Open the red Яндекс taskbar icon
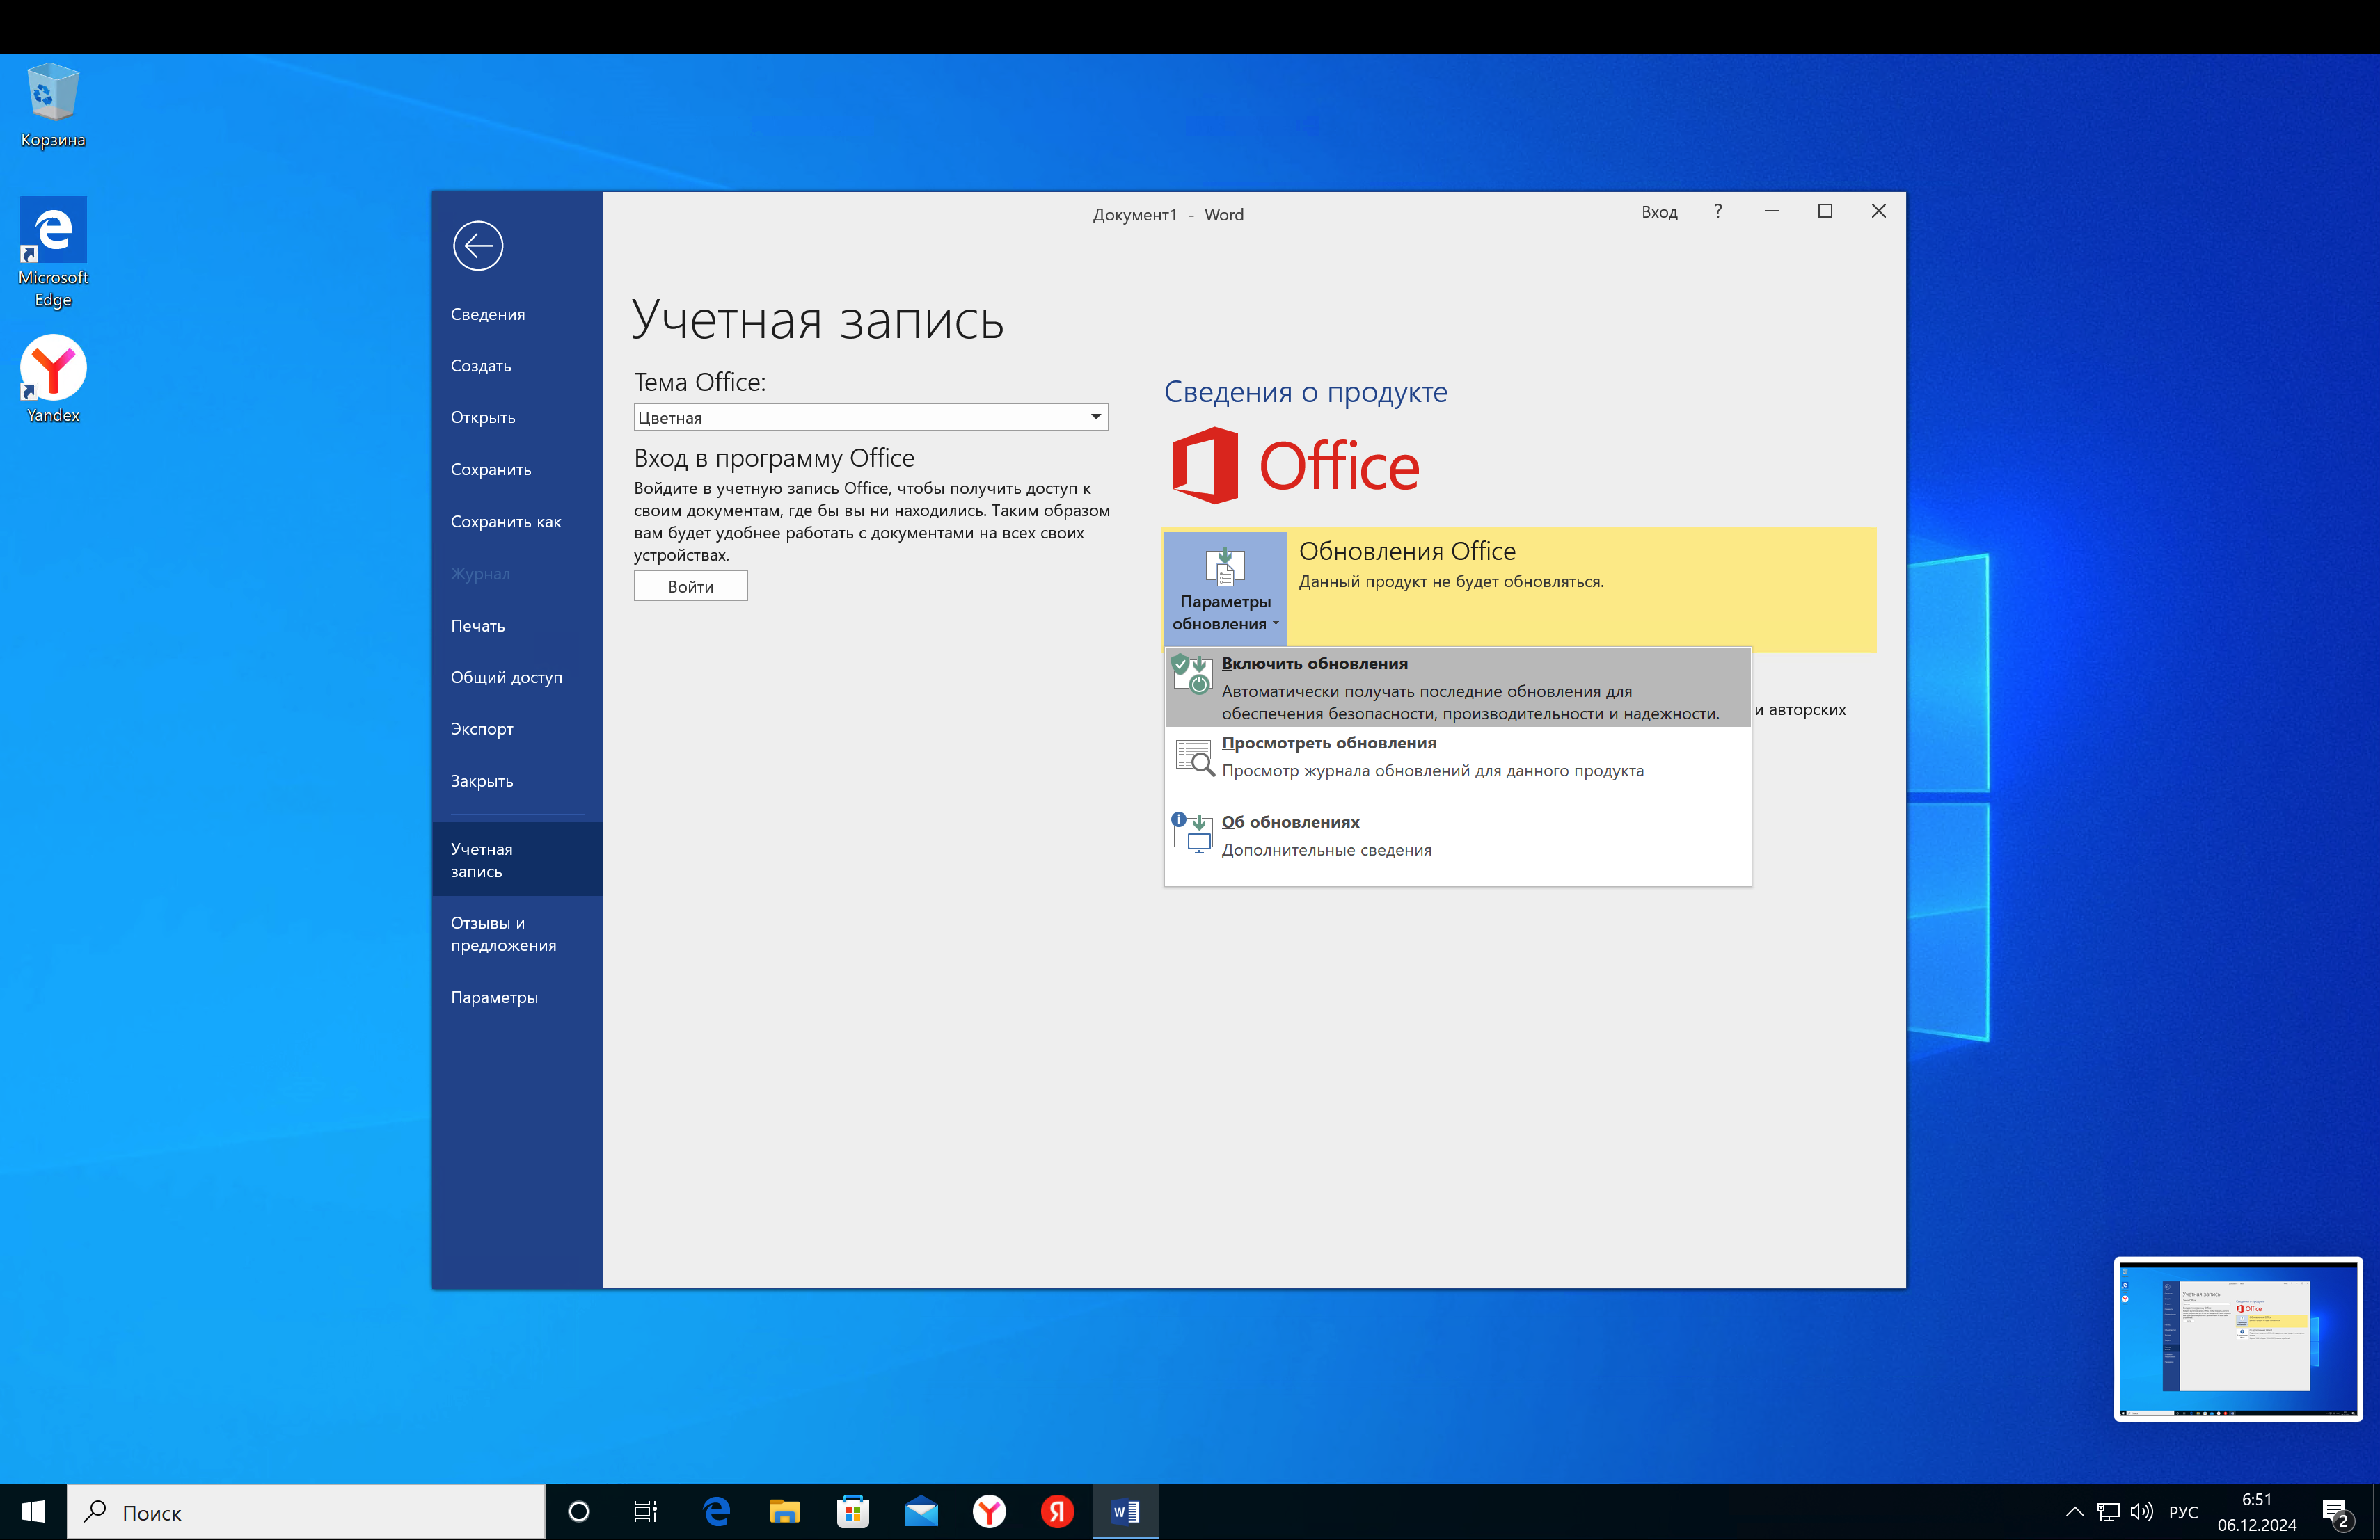Viewport: 2380px width, 1540px height. (1057, 1512)
